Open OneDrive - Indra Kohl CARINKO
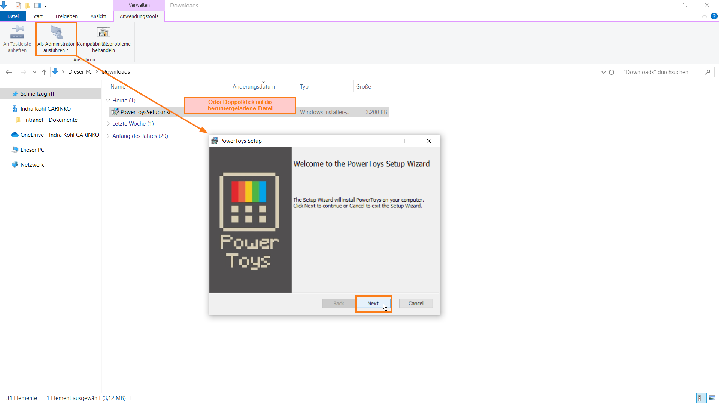The height and width of the screenshot is (403, 719). pos(60,135)
